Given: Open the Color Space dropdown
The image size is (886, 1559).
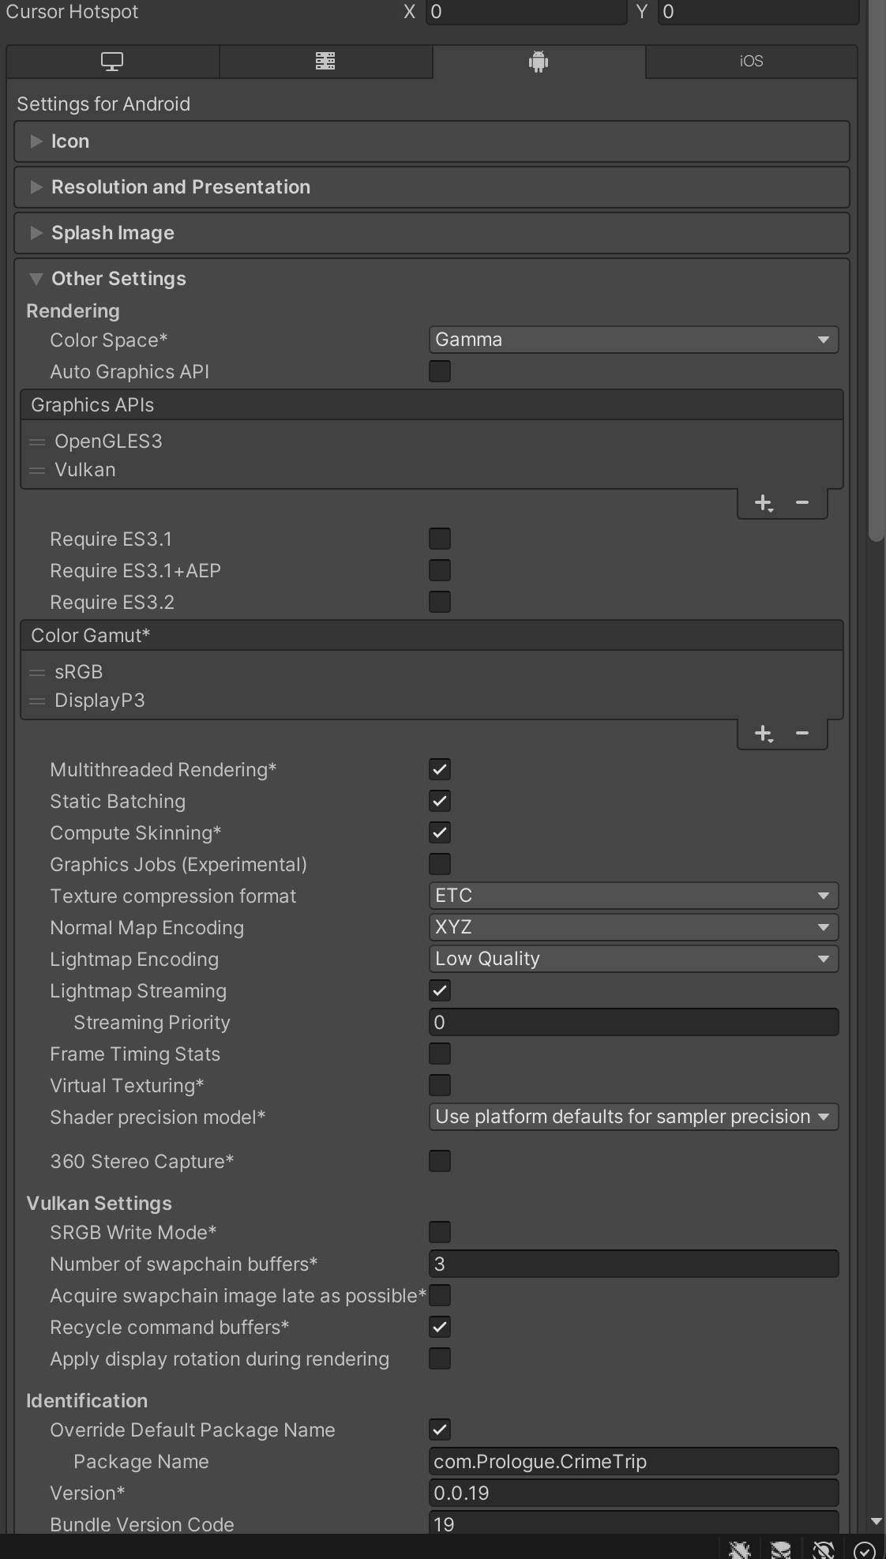Looking at the screenshot, I should [633, 340].
